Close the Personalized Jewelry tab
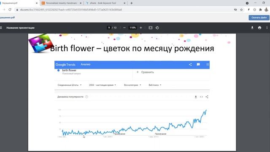 point(81,3)
